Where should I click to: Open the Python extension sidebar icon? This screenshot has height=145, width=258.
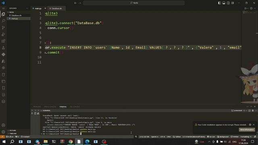(3, 55)
